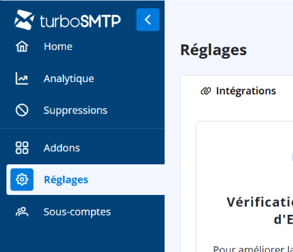The width and height of the screenshot is (293, 252).
Task: Click the Sous-comptes people icon
Action: pyautogui.click(x=22, y=212)
